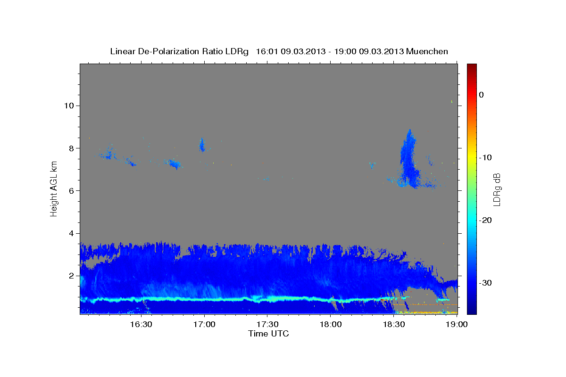This screenshot has height=377, width=566.
Task: Click the colorbar value label -30
Action: click(486, 283)
